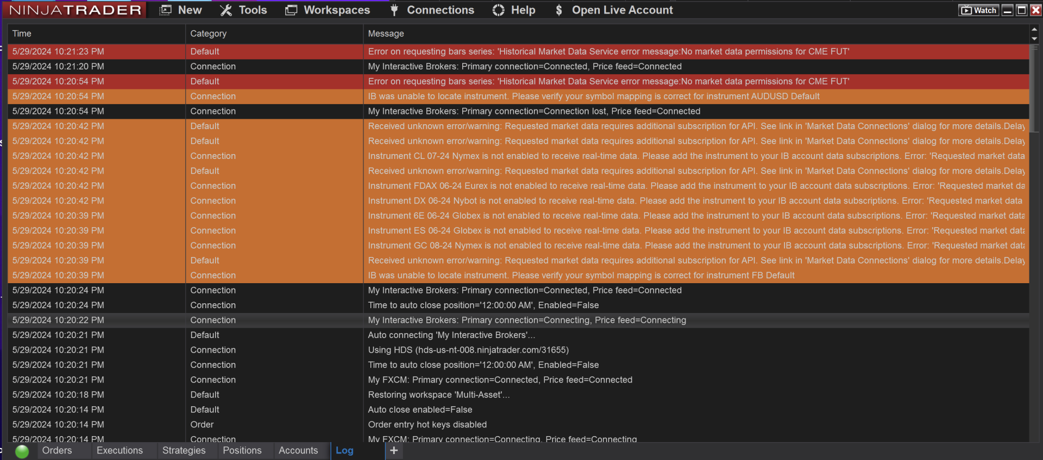Select 'Restoring workspace Multi-Asset' row
Viewport: 1043px width, 460px height.
tap(518, 395)
